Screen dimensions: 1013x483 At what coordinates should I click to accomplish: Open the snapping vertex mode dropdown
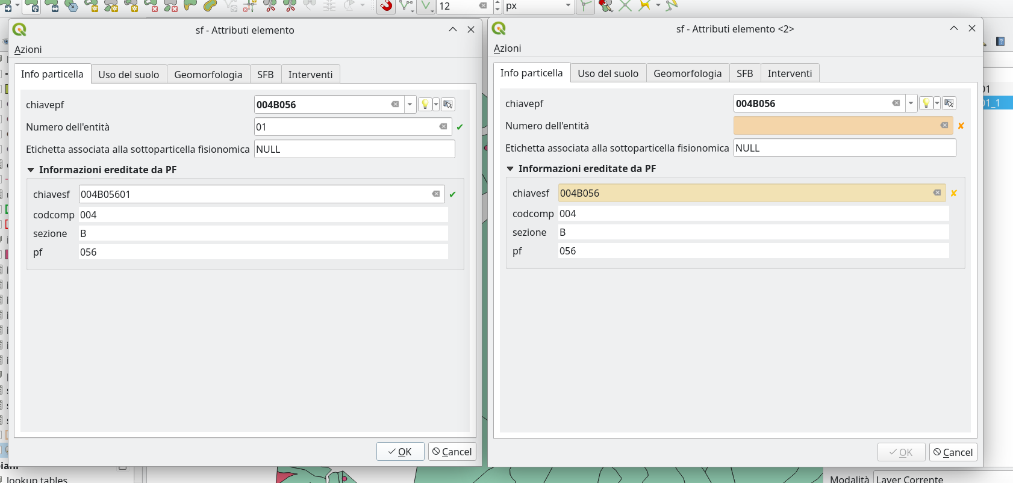407,6
